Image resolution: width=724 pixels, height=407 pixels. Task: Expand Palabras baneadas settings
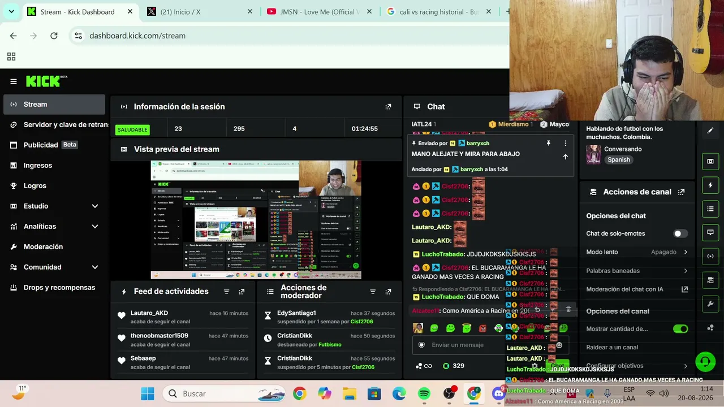point(637,271)
